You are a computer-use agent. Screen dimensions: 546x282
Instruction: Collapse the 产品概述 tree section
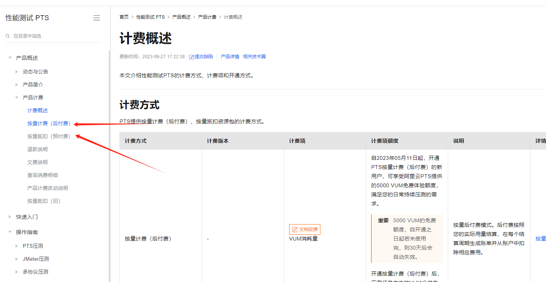click(10, 58)
